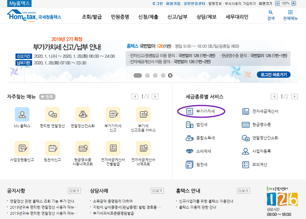The width and height of the screenshot is (306, 219).
Task: Go to previous 세금종류별 서비스 page
Action: point(274,96)
